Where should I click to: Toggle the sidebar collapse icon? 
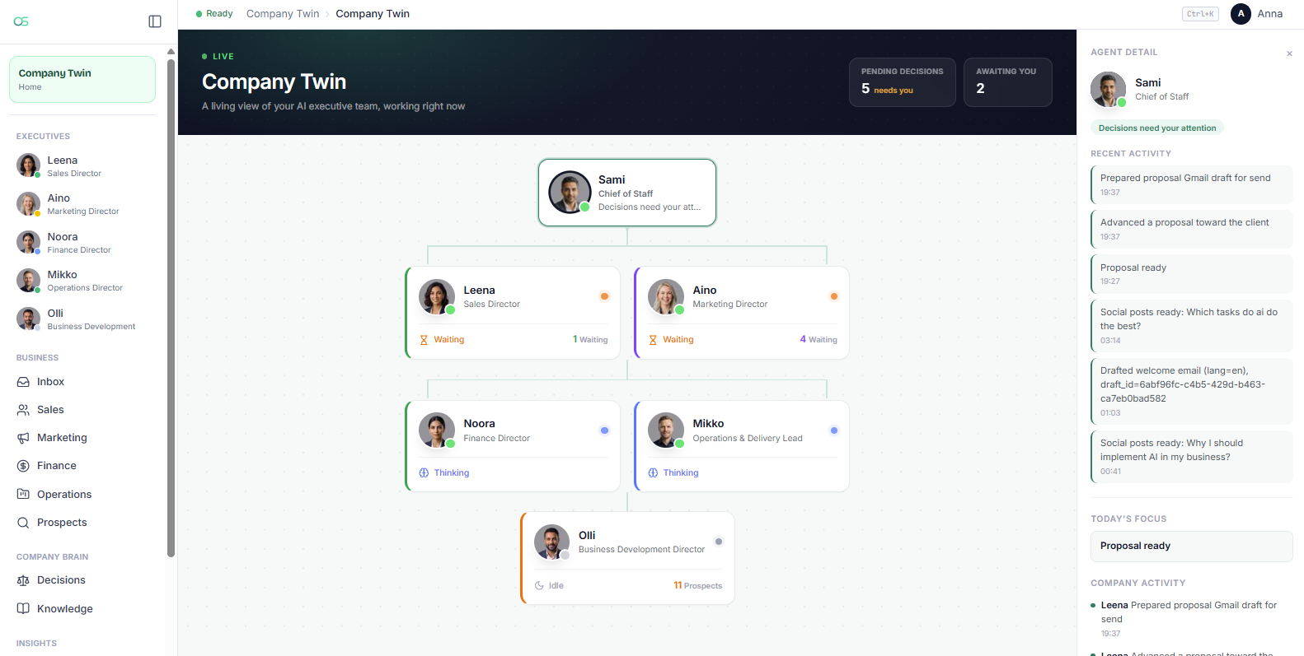click(x=155, y=21)
